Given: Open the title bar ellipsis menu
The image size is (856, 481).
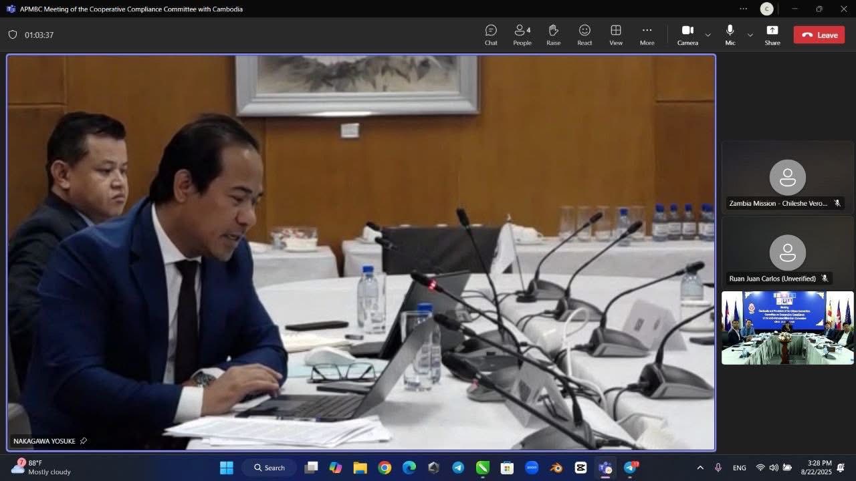Looking at the screenshot, I should [743, 9].
